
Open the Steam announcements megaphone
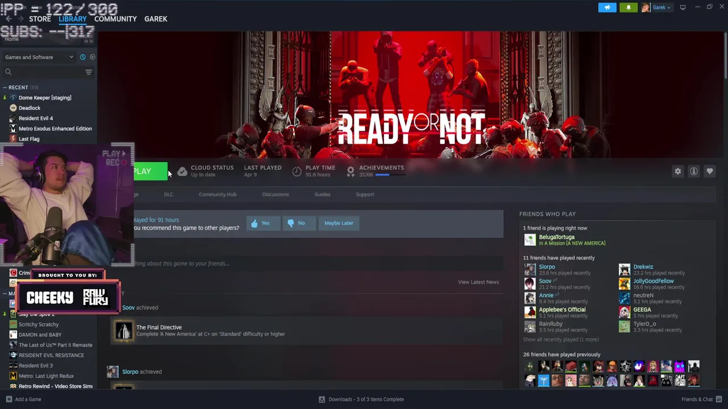pos(607,7)
